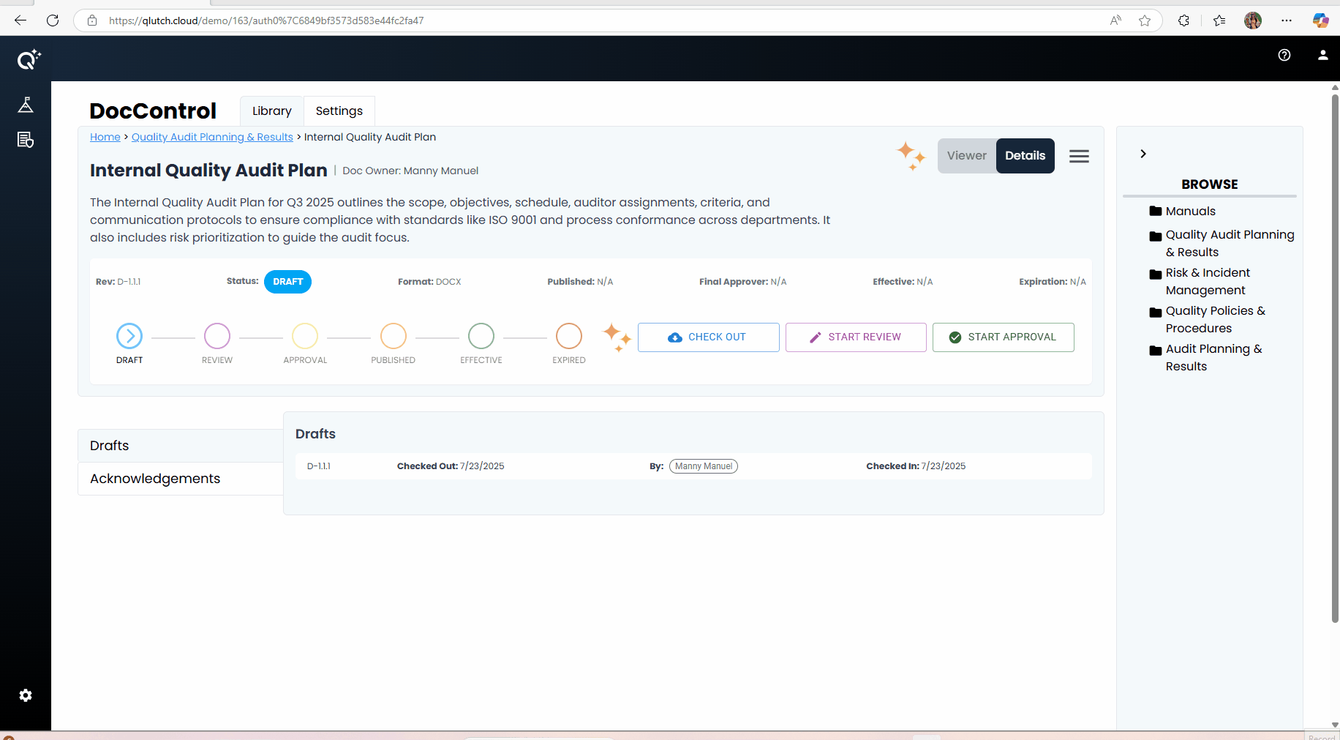The width and height of the screenshot is (1340, 740).
Task: Follow the Quality Audit Planning & Results breadcrumb
Action: pyautogui.click(x=212, y=137)
